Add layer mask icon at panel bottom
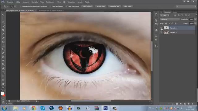This screenshot has width=198, height=111. [x=177, y=104]
